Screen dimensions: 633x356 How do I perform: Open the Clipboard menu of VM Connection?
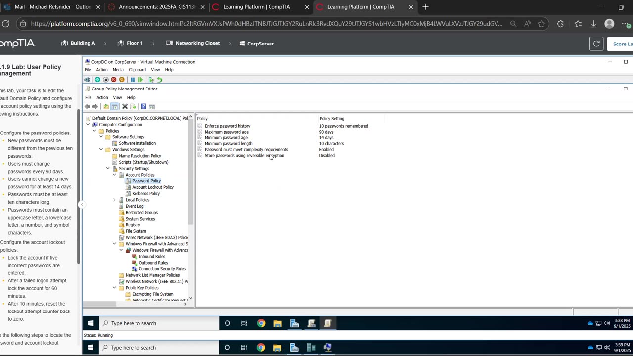tap(137, 70)
